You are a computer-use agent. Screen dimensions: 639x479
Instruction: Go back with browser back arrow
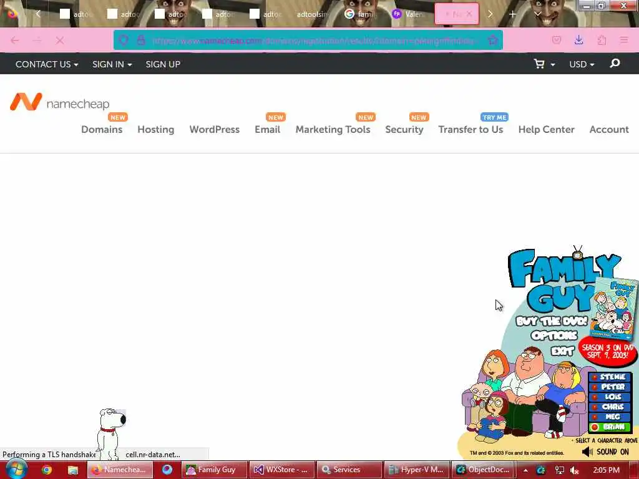15,40
